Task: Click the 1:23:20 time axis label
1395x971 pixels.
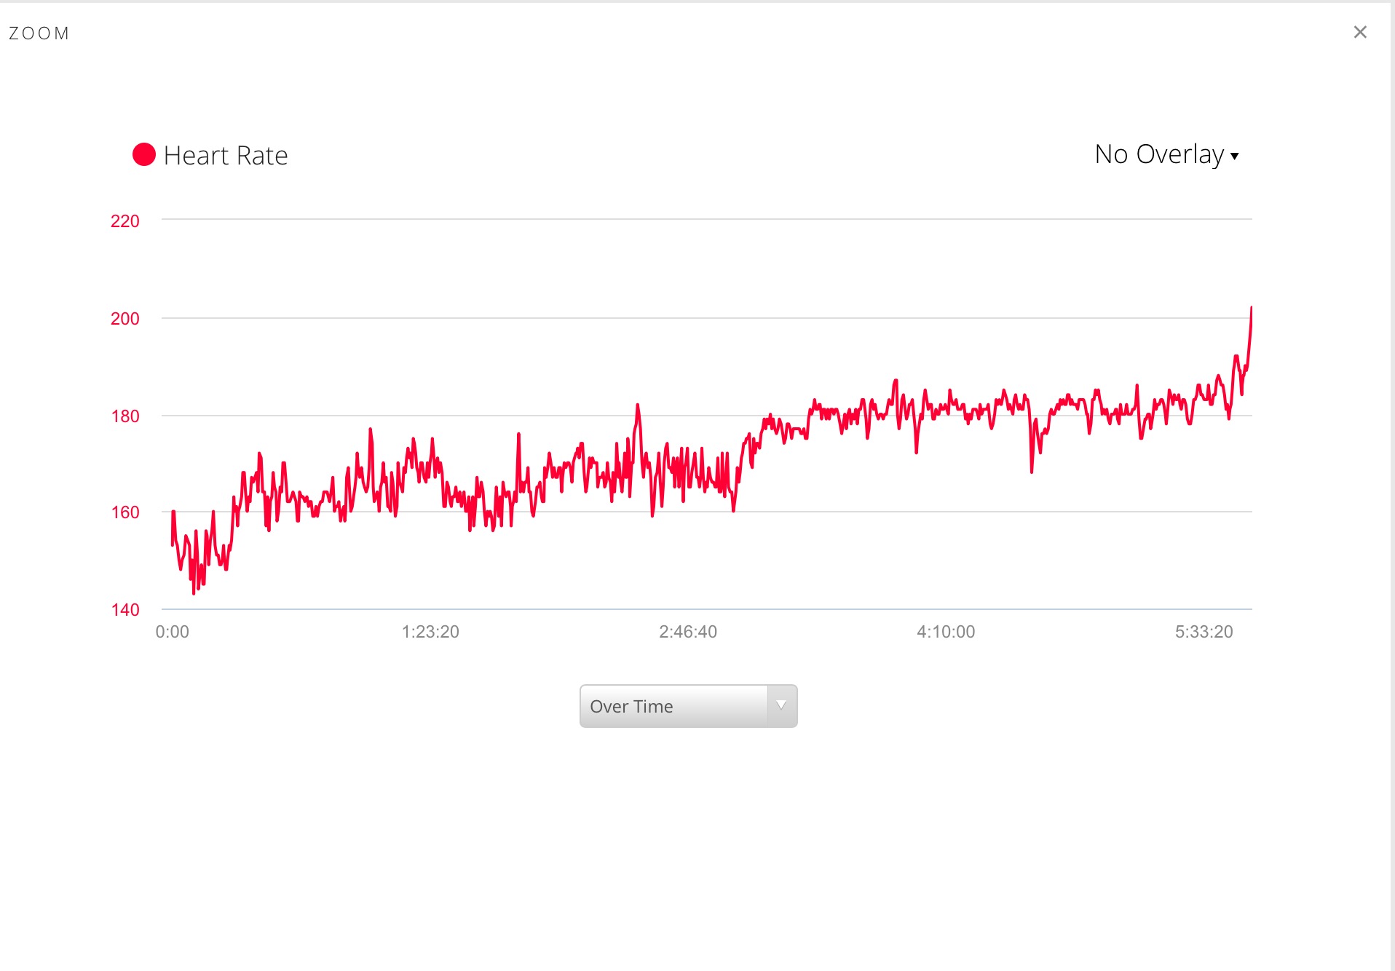Action: click(x=430, y=632)
